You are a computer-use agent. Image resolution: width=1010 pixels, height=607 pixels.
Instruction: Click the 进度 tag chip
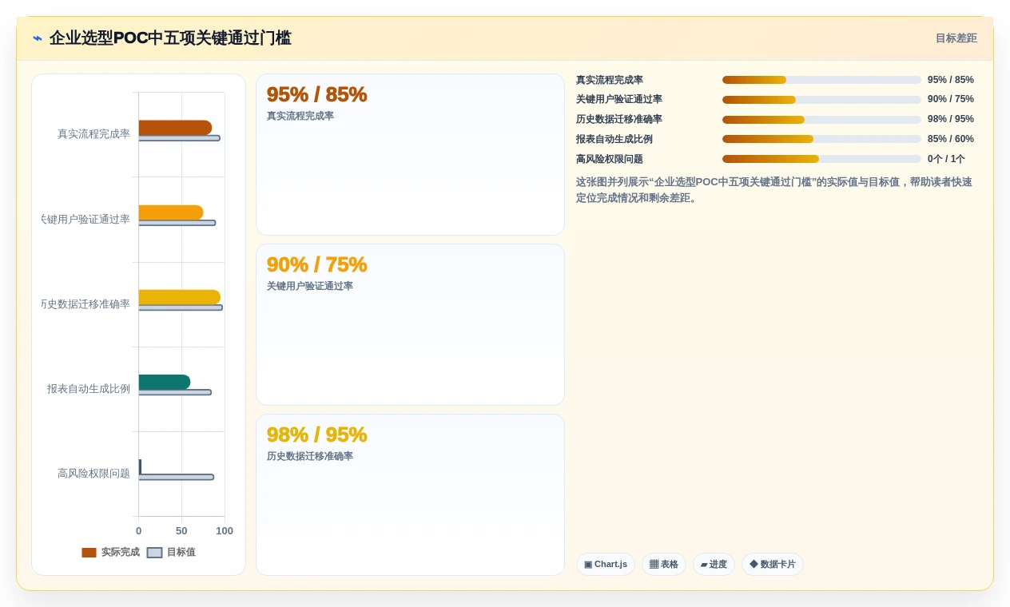[714, 565]
